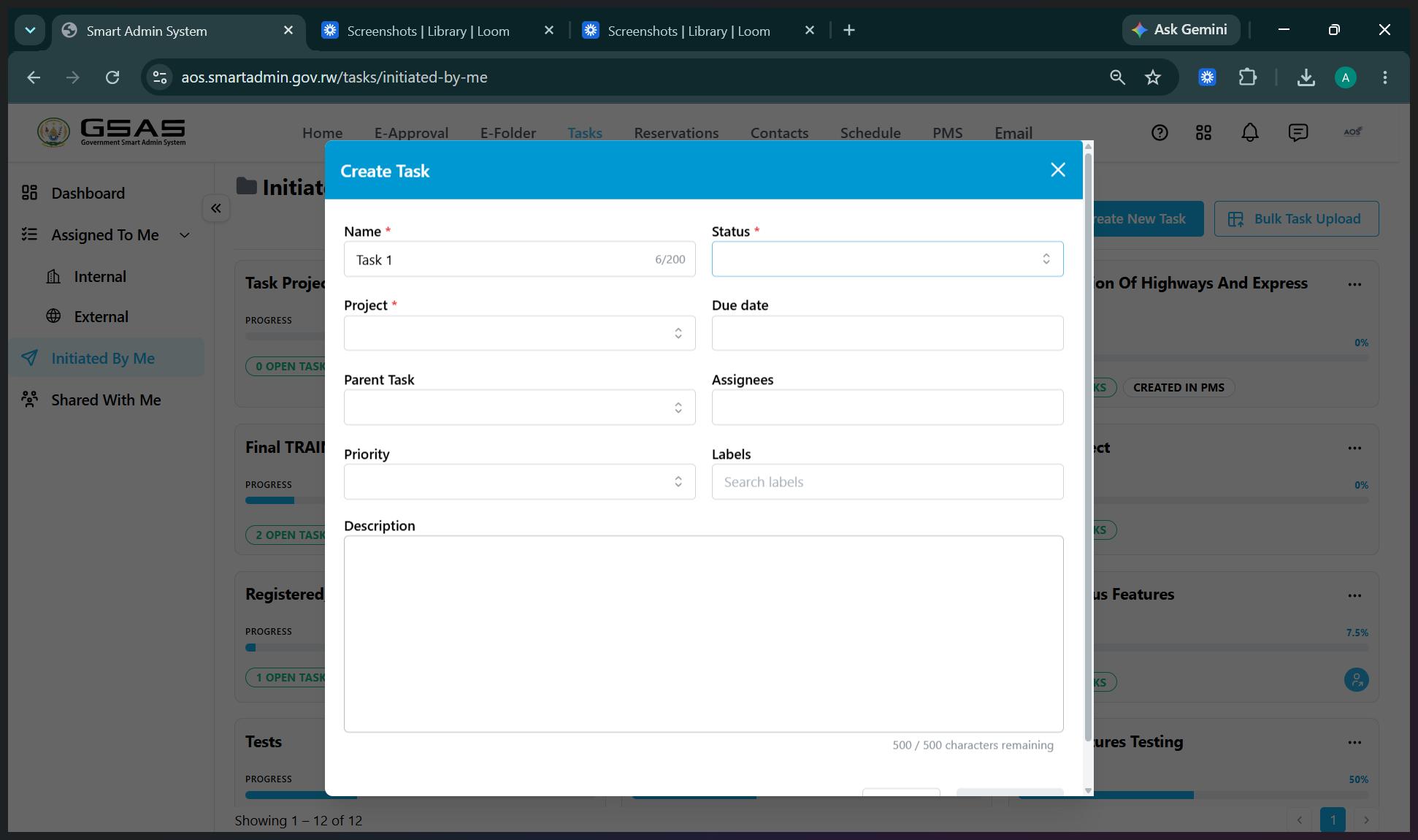Click the GSAS logo
The width and height of the screenshot is (1418, 840).
click(112, 132)
